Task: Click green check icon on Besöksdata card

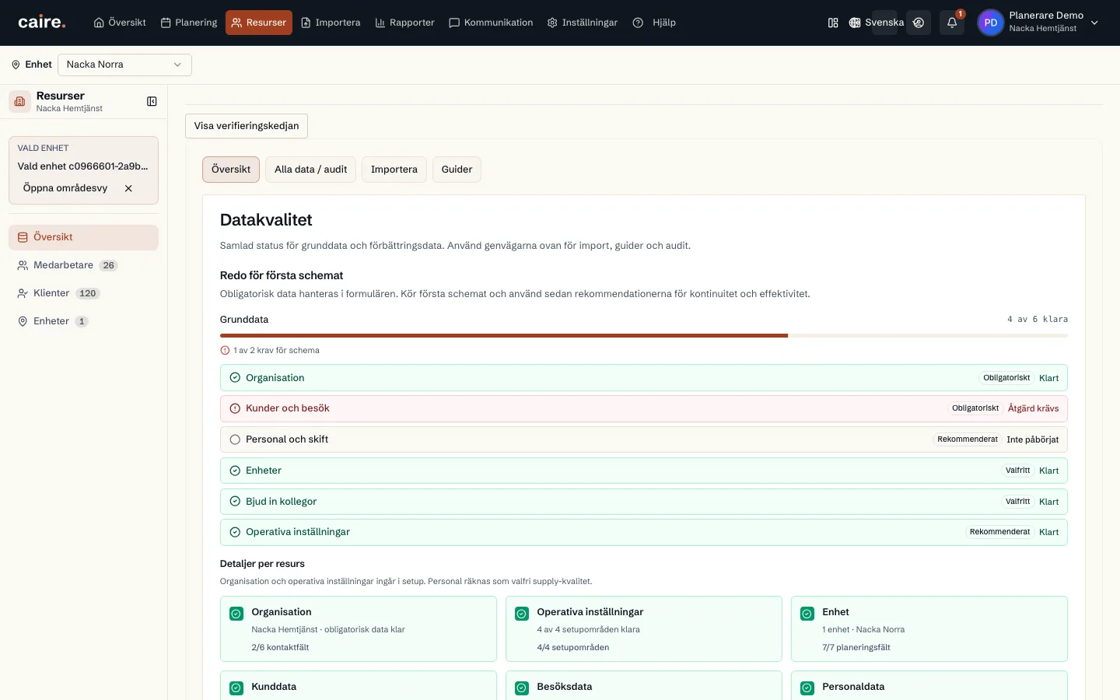Action: pos(522,688)
